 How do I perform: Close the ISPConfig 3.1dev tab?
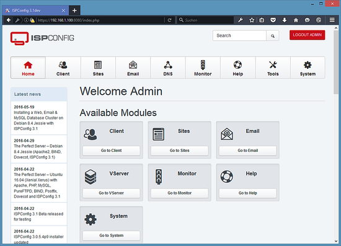tap(63, 11)
